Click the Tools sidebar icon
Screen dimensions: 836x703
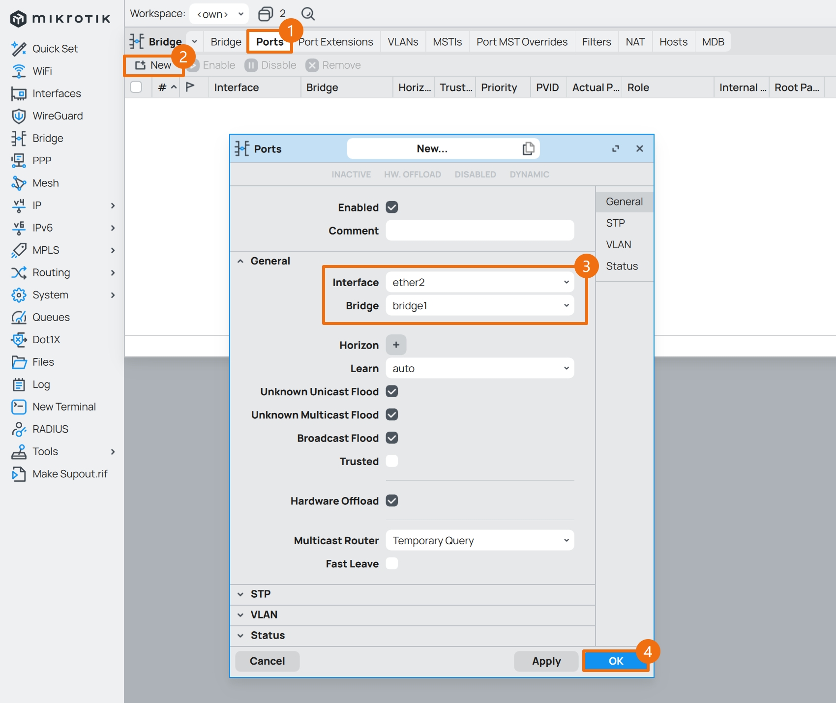pos(19,451)
